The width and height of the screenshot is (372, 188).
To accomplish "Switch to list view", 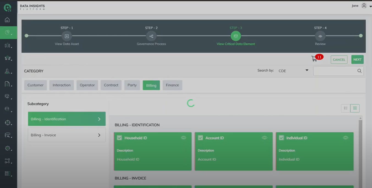I will point(346,108).
